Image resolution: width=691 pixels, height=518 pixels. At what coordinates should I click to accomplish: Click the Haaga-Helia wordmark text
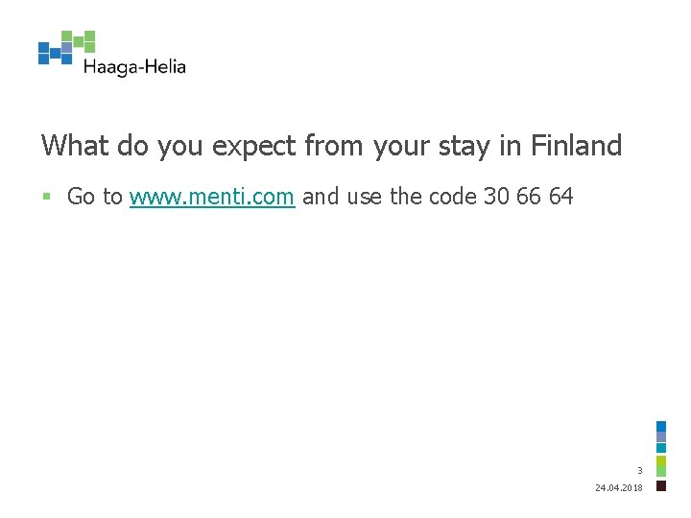[134, 67]
